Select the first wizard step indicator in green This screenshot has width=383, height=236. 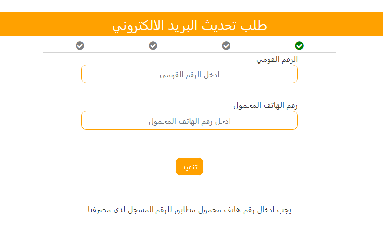(299, 46)
